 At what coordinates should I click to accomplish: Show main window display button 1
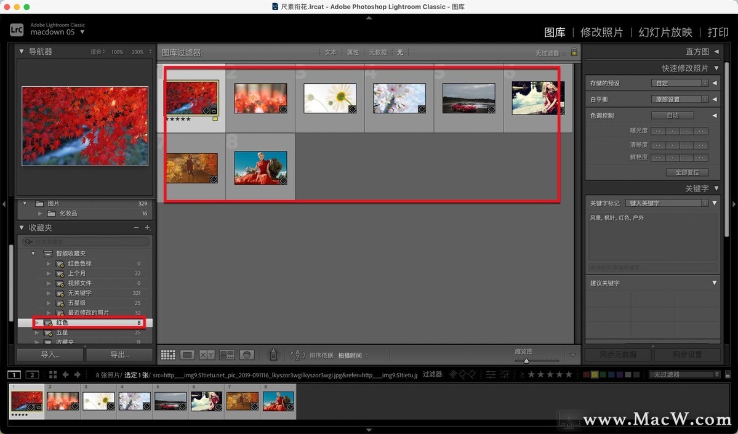point(14,375)
